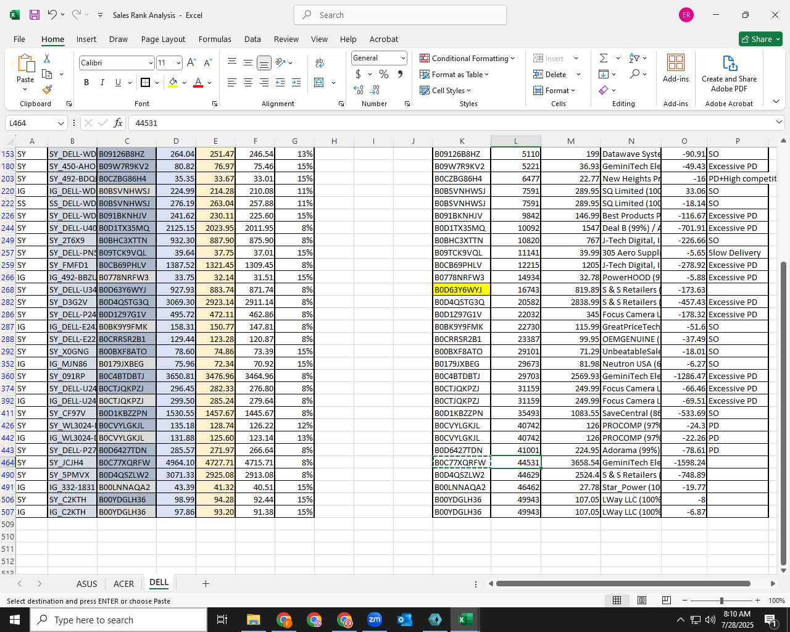Toggle italic formatting
This screenshot has height=632, width=790.
coord(102,83)
